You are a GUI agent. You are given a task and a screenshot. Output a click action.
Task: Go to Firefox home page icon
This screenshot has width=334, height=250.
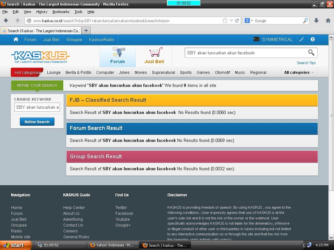click(328, 21)
